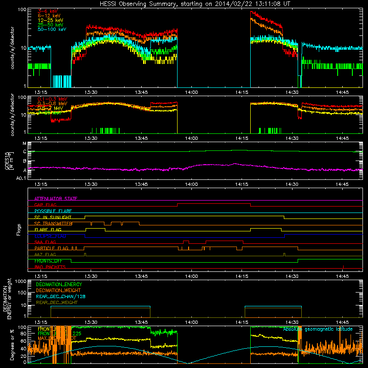Click the 14:15 tick under GOES panel

(x=242, y=184)
